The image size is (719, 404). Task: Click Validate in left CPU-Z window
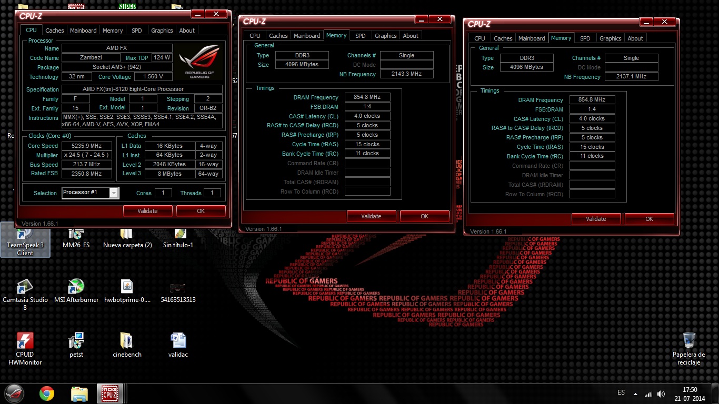147,211
